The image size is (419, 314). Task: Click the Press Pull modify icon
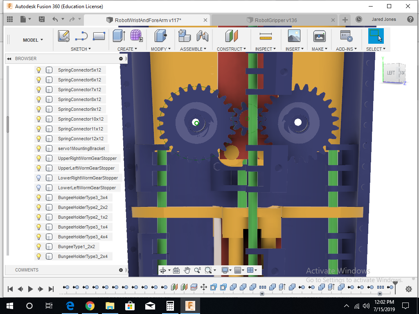click(160, 36)
